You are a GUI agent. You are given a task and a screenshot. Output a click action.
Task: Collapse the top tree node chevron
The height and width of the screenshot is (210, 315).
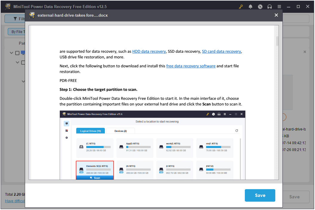point(11,53)
